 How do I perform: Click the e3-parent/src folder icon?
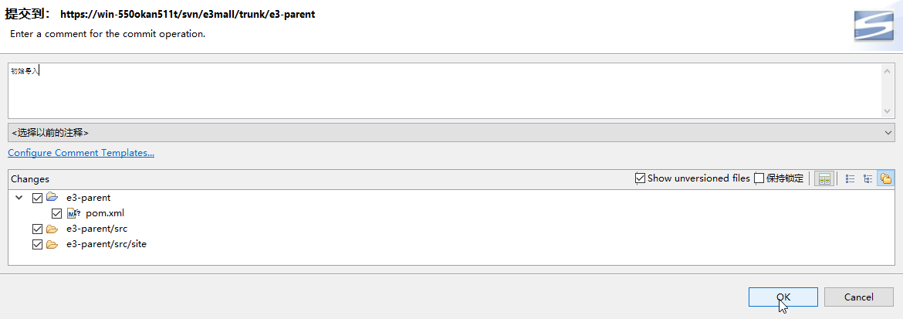52,229
